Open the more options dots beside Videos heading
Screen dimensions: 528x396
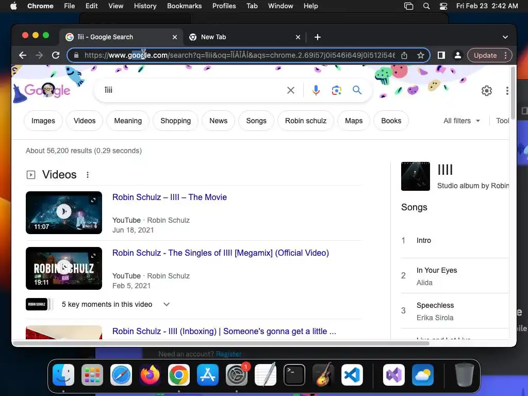point(88,175)
